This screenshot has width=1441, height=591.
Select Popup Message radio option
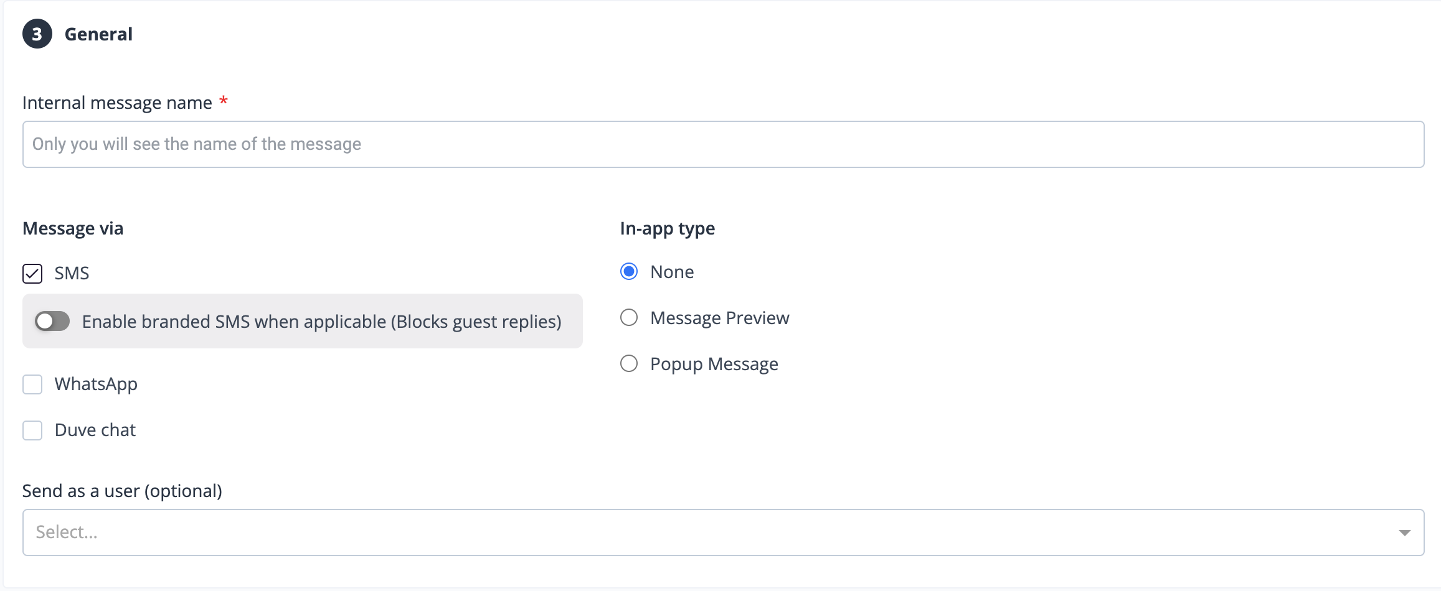click(629, 364)
